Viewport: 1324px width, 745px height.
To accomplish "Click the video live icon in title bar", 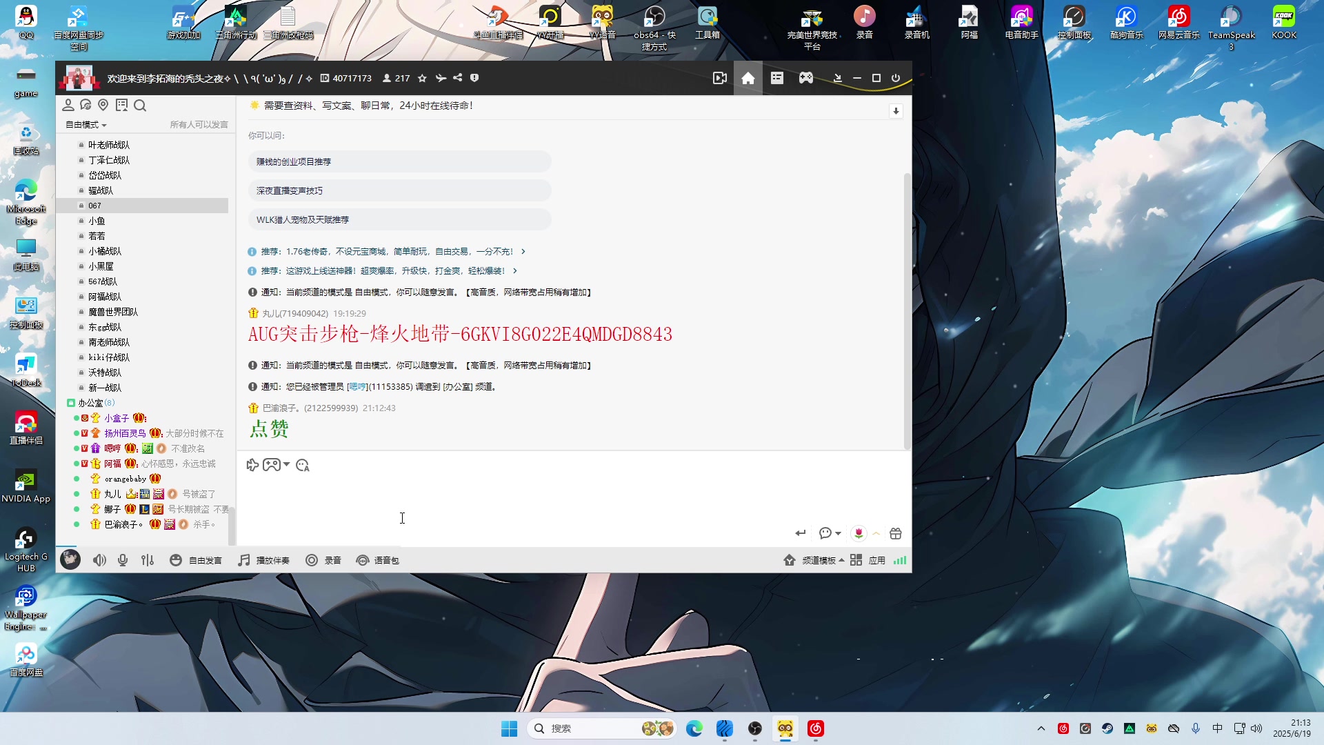I will tap(719, 78).
